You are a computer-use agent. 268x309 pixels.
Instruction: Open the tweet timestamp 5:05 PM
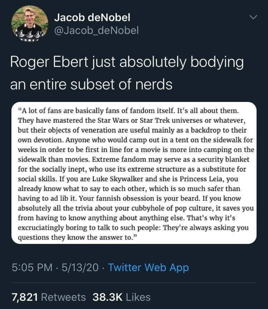27,267
